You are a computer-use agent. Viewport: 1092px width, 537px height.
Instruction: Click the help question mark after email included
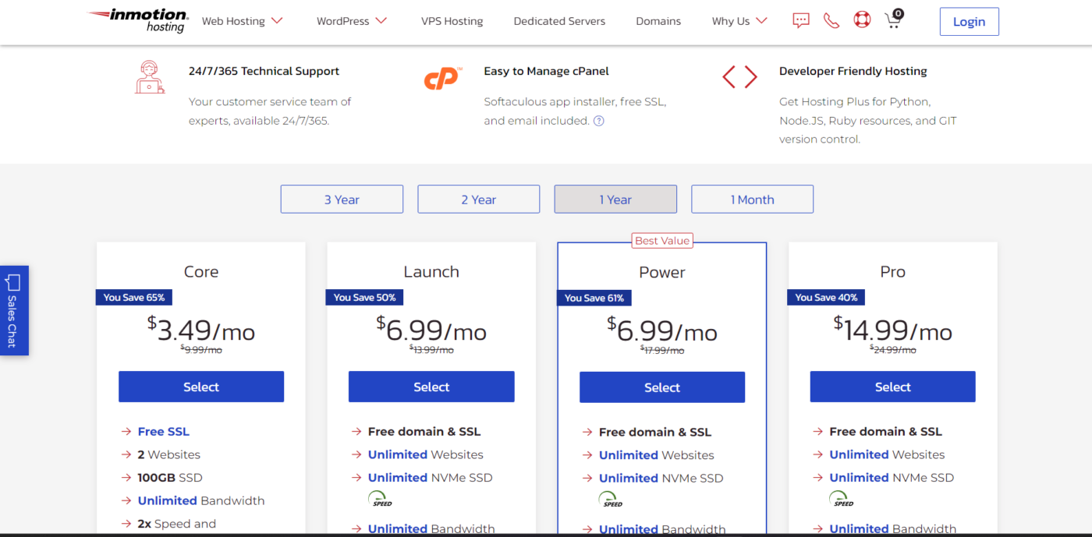click(x=598, y=121)
